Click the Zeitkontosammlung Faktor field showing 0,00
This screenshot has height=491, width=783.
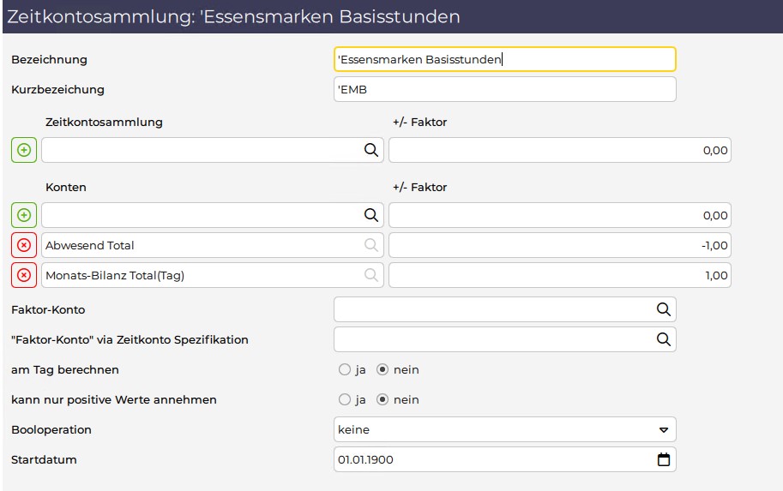click(560, 150)
